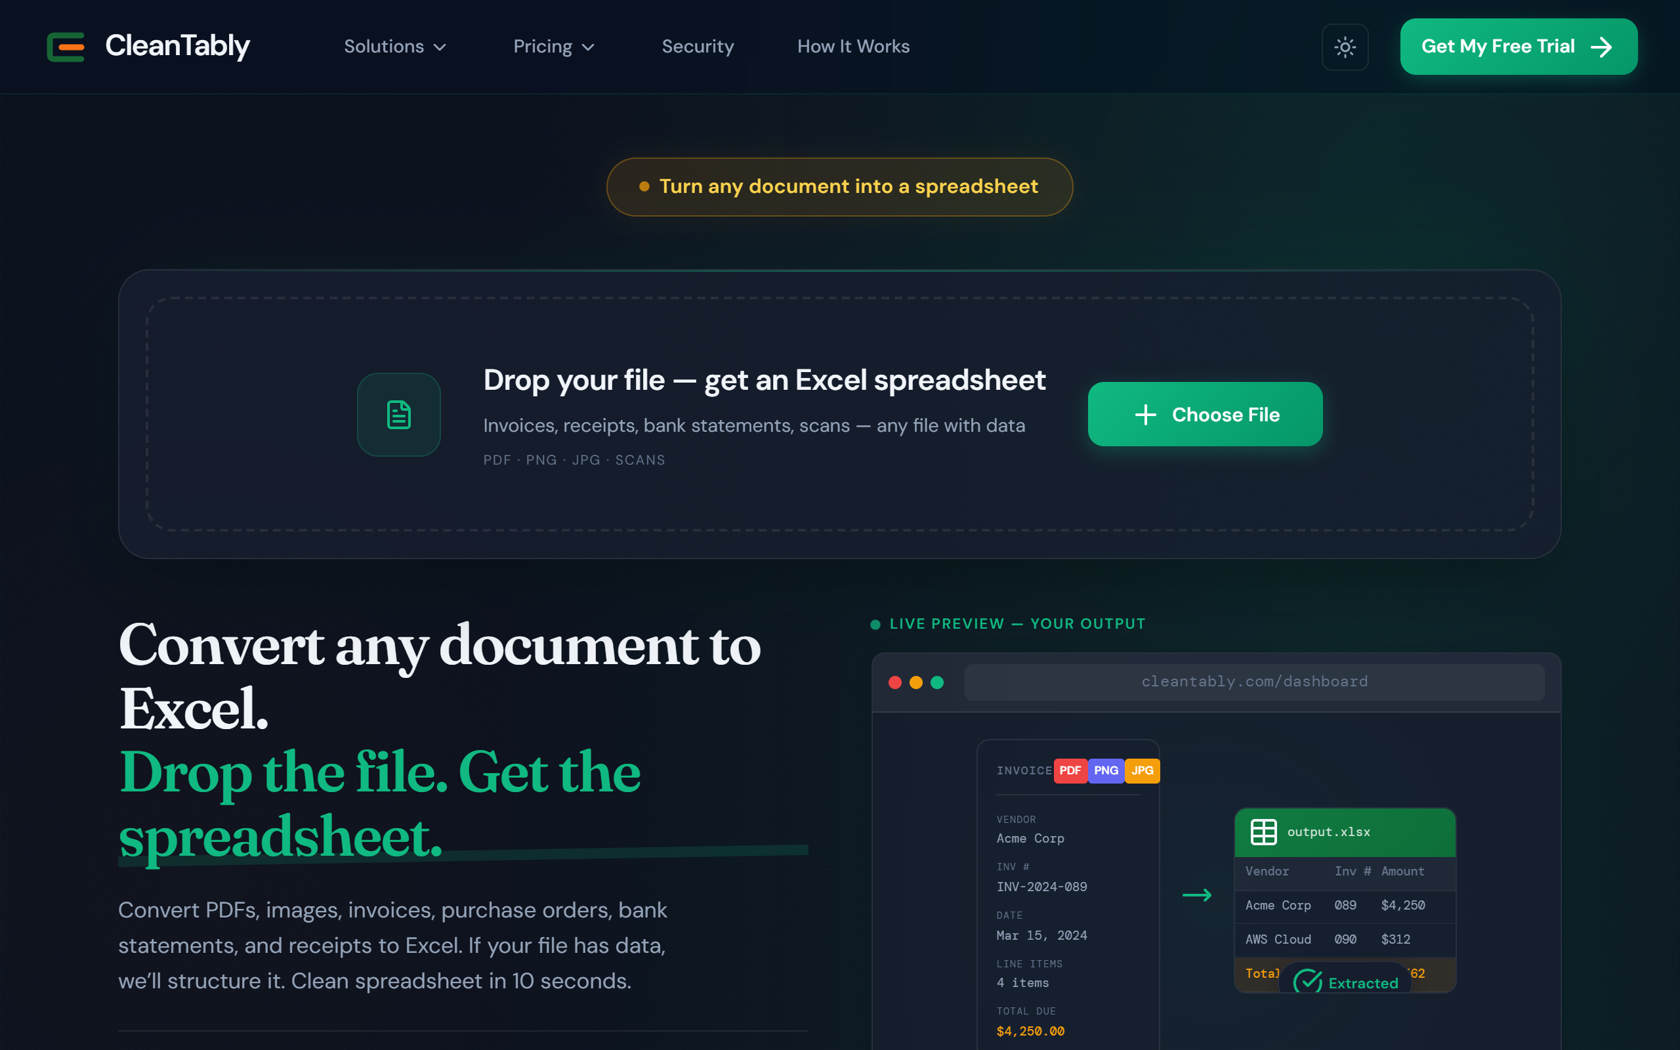Go to the Security page
The image size is (1680, 1050).
(x=697, y=47)
